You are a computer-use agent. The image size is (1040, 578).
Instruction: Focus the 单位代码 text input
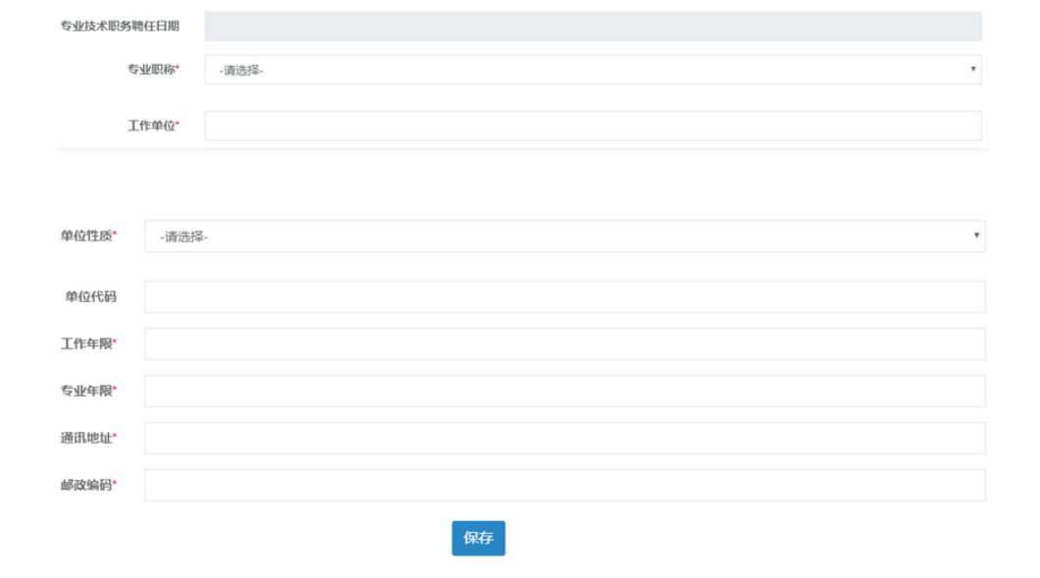pyautogui.click(x=564, y=296)
